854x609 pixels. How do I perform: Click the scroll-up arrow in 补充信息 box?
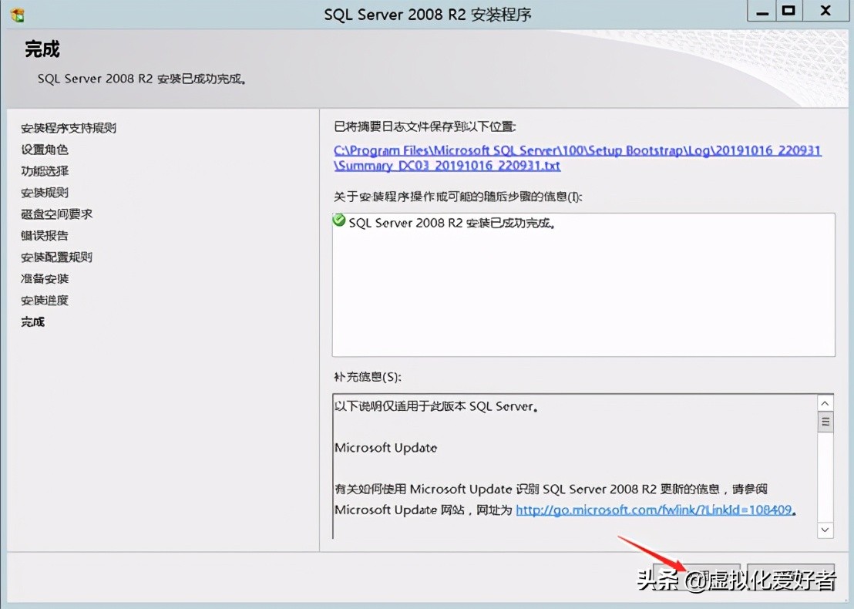coord(825,404)
